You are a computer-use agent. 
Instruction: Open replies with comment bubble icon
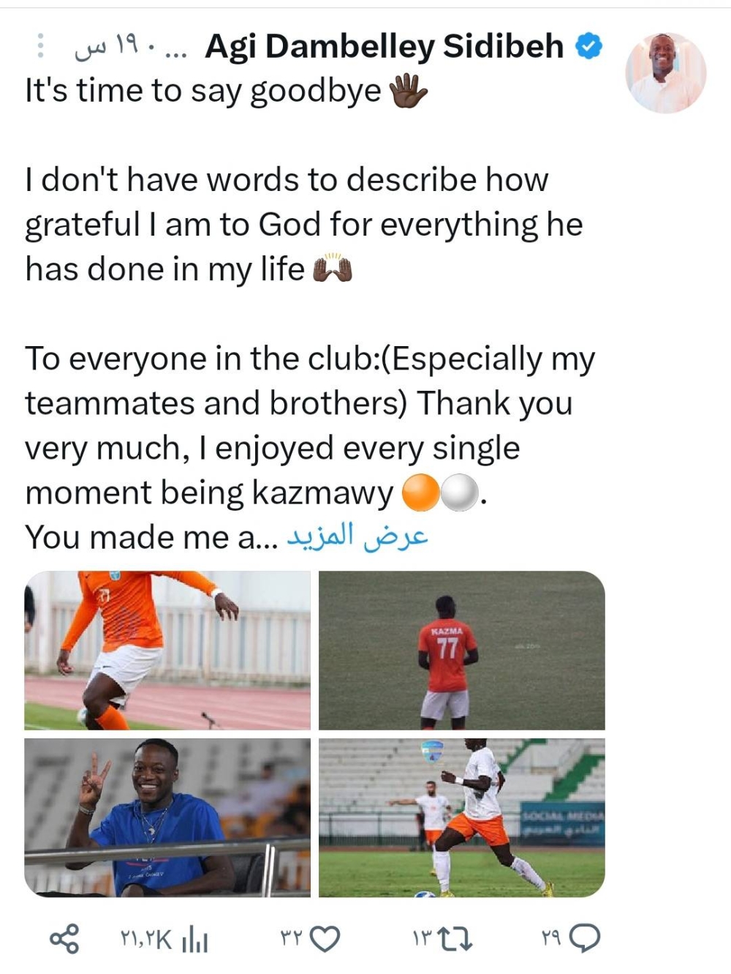coord(585,939)
